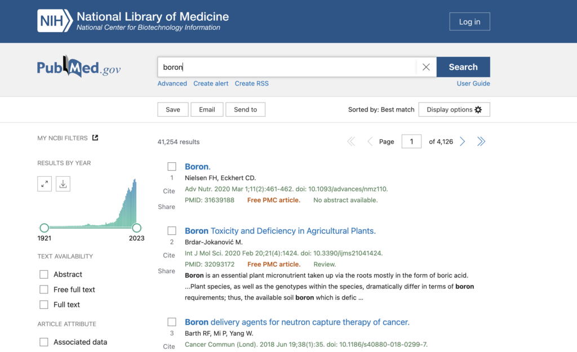Click the Nielsen FH, Eckhert CD. author line
The height and width of the screenshot is (352, 577).
(x=220, y=178)
